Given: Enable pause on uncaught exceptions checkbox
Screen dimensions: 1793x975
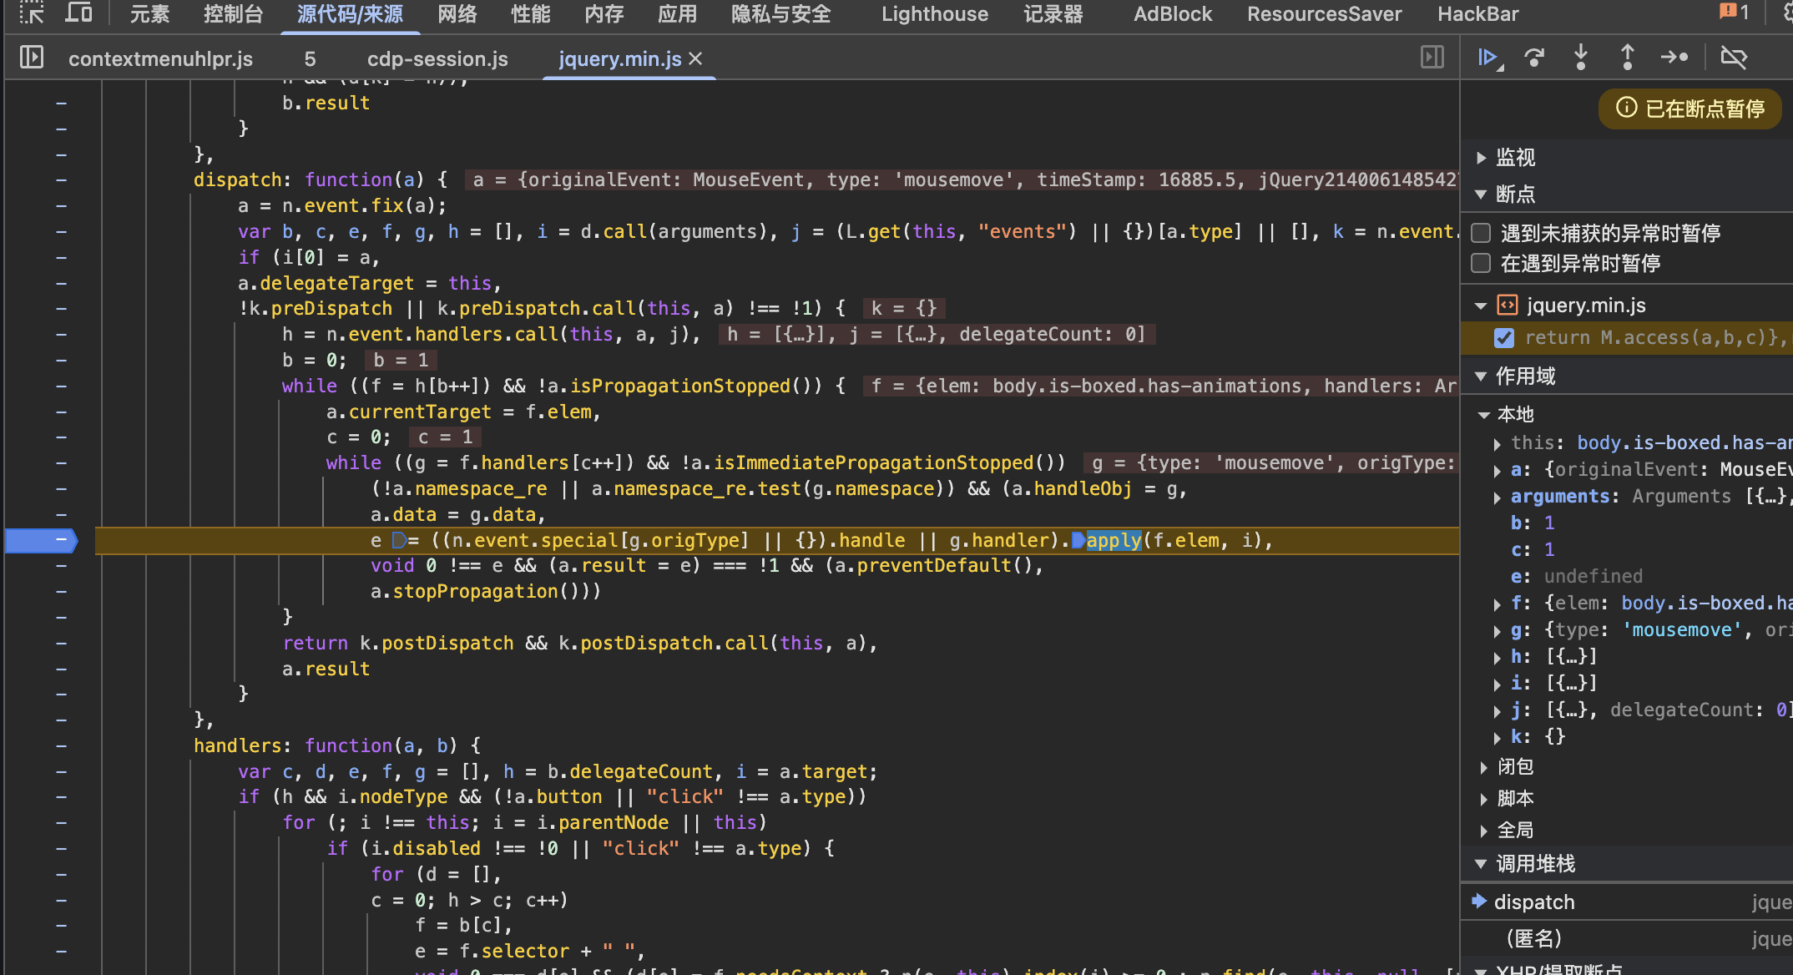Looking at the screenshot, I should click(x=1481, y=233).
